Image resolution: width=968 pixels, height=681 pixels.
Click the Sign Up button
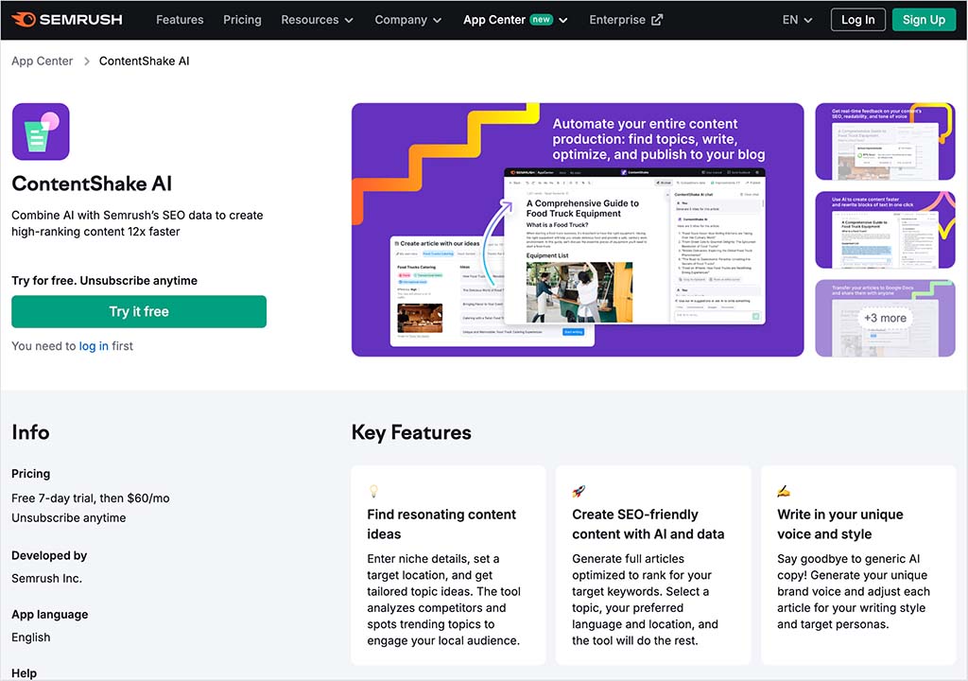point(923,20)
